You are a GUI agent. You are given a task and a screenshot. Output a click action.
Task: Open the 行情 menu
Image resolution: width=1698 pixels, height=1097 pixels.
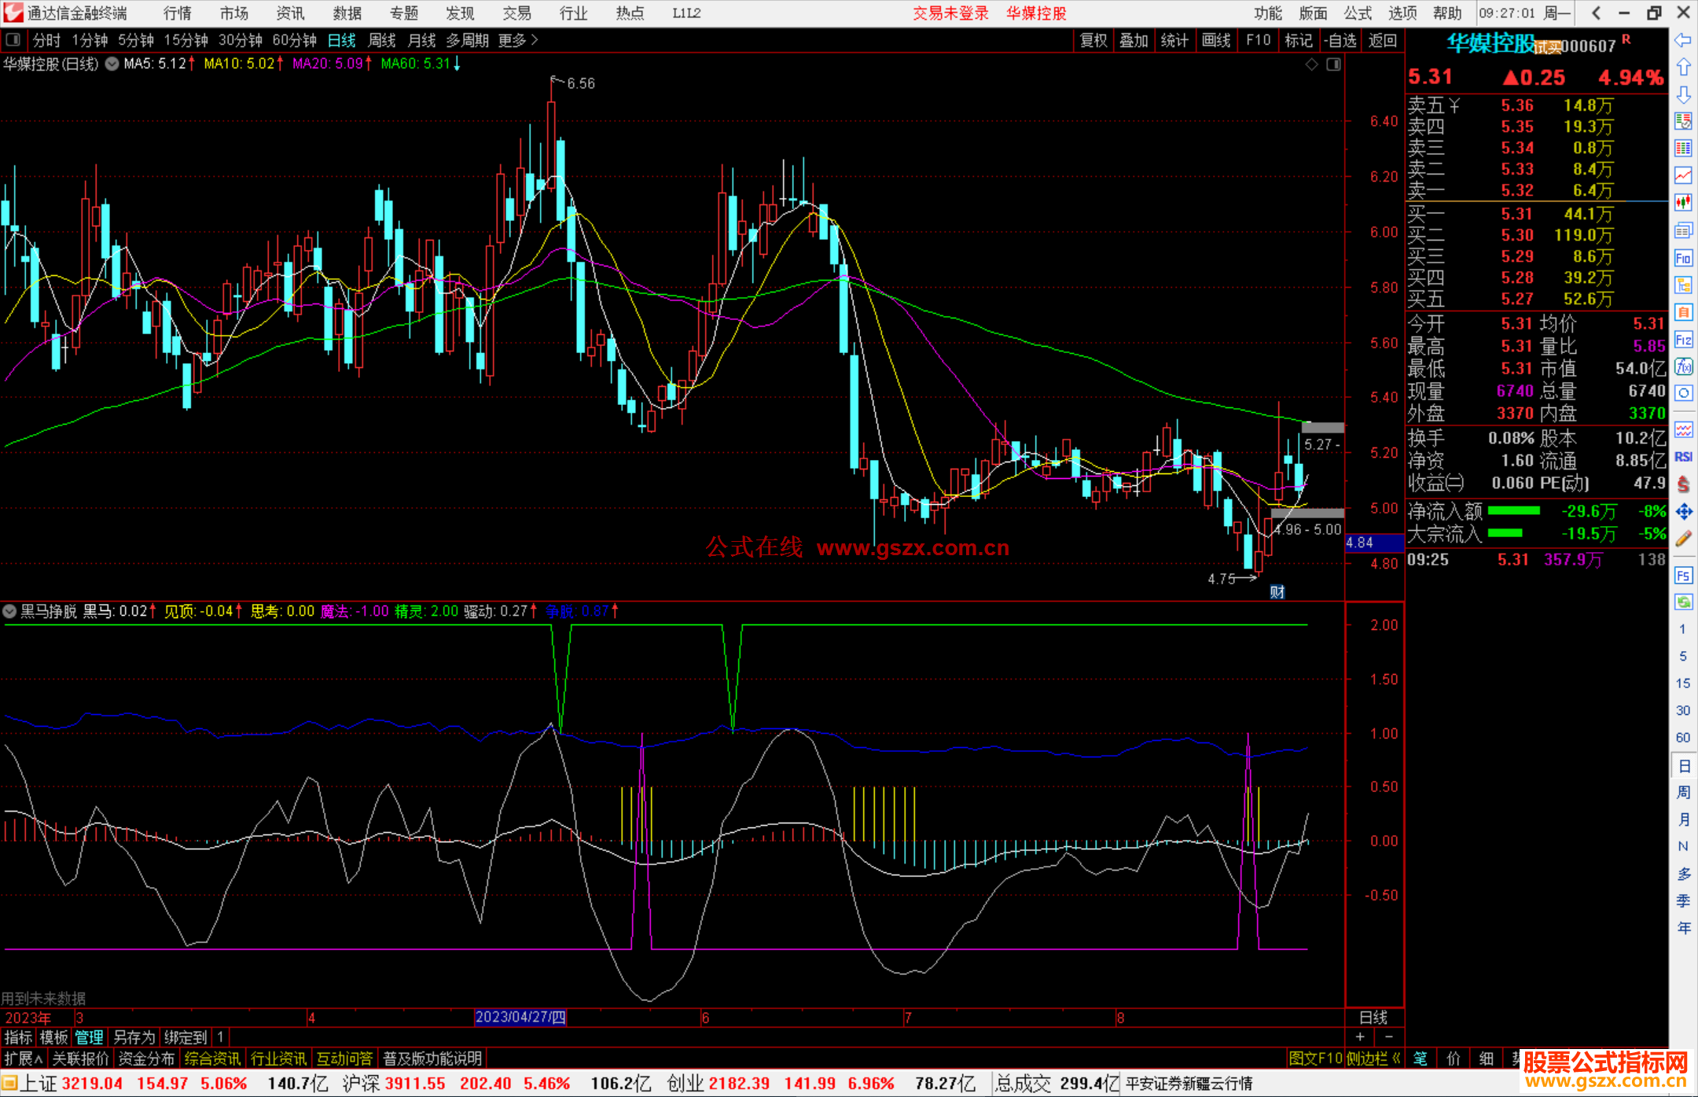[x=178, y=13]
